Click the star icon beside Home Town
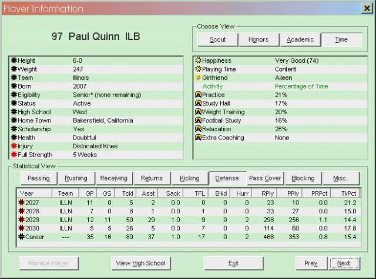376x279 pixels. (x=14, y=120)
